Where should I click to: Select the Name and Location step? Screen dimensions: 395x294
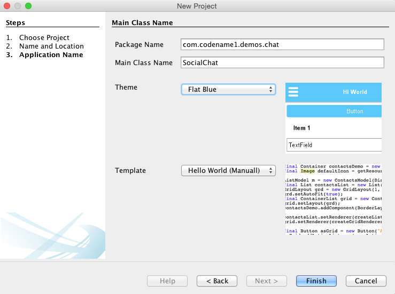coord(51,46)
